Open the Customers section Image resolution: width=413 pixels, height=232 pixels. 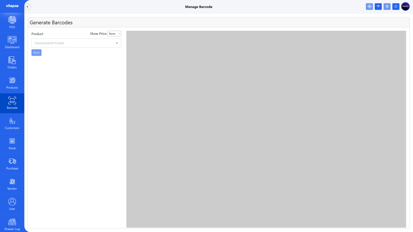coord(12,124)
